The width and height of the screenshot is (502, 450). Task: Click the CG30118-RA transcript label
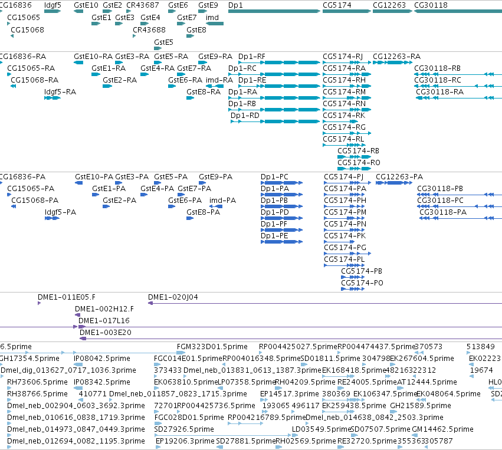click(x=440, y=92)
